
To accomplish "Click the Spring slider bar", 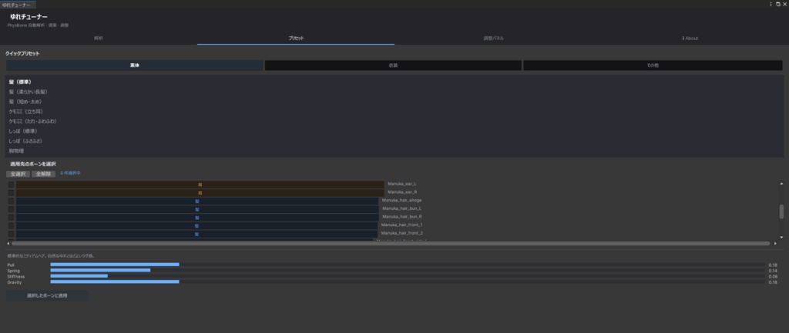I will 408,270.
